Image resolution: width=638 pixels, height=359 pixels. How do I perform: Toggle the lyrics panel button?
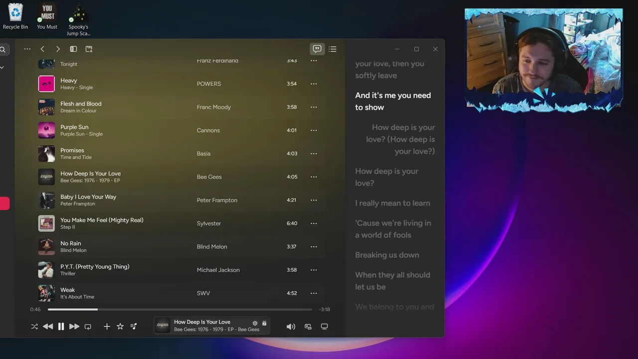(x=317, y=49)
